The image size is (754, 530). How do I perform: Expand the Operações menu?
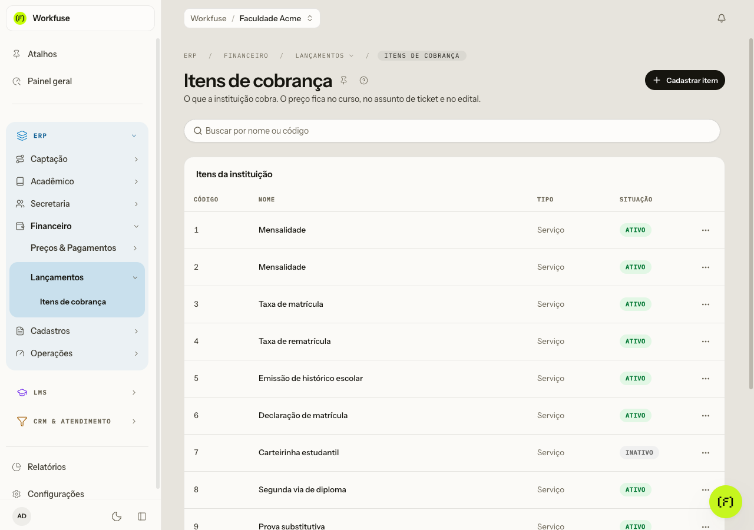[77, 353]
